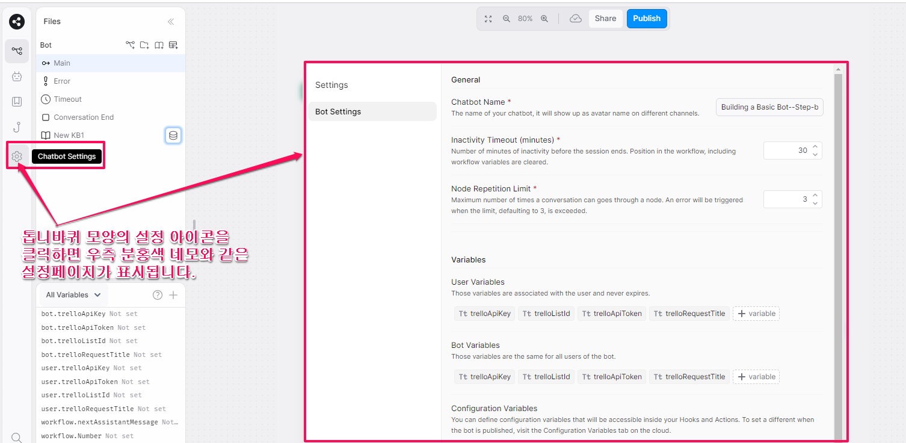Select the Conversation End workflow

(x=111, y=117)
